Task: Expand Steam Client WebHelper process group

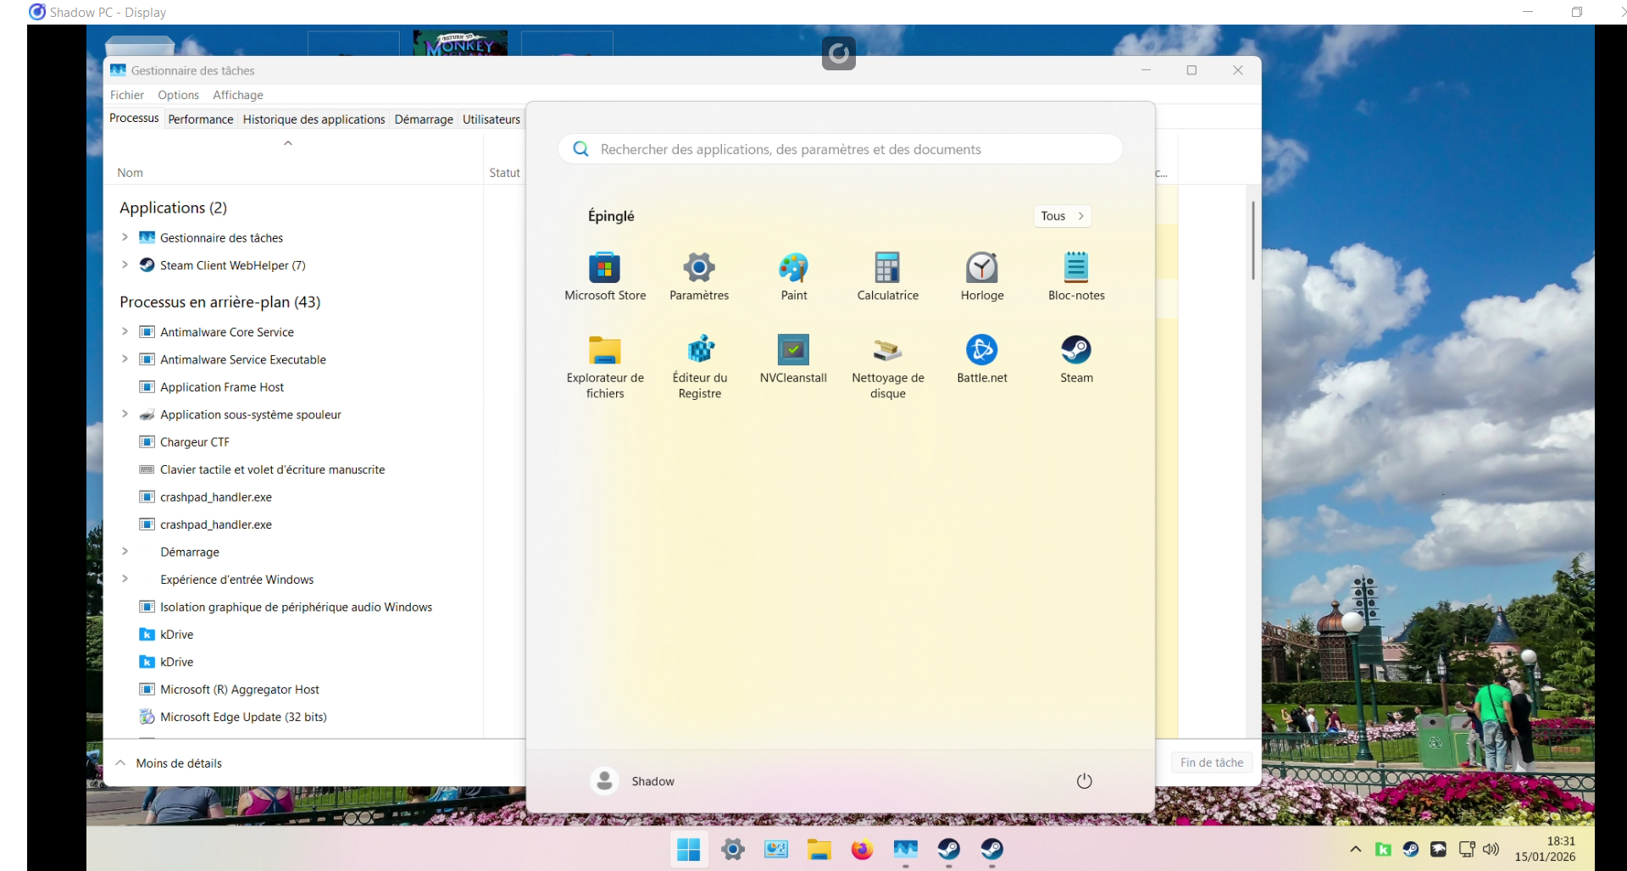Action: coord(125,265)
